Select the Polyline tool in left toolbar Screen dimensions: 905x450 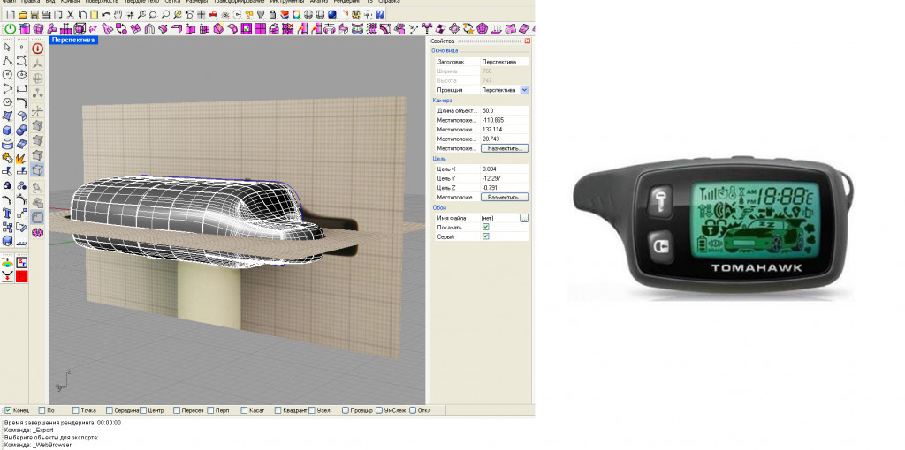coord(7,61)
